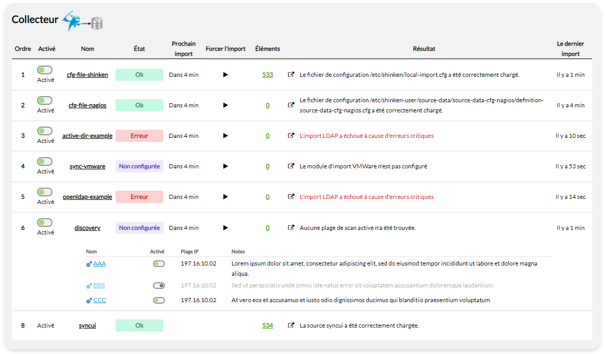Enable the BBB scan range toggle

click(159, 286)
